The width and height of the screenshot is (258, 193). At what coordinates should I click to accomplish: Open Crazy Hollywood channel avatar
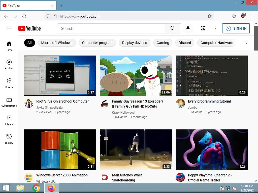[x=105, y=103]
